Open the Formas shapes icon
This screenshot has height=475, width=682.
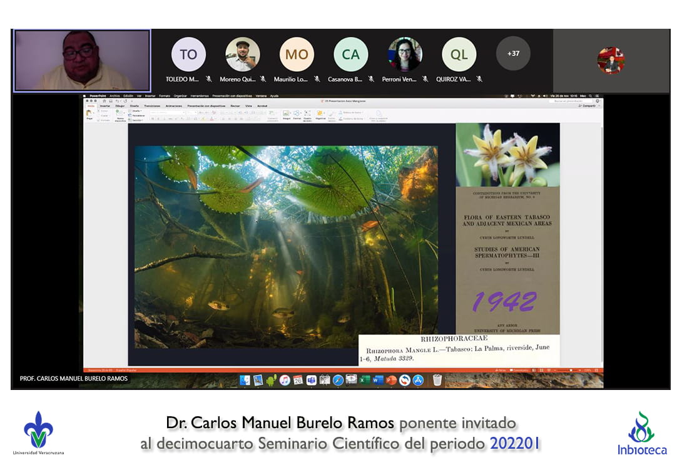tap(297, 114)
